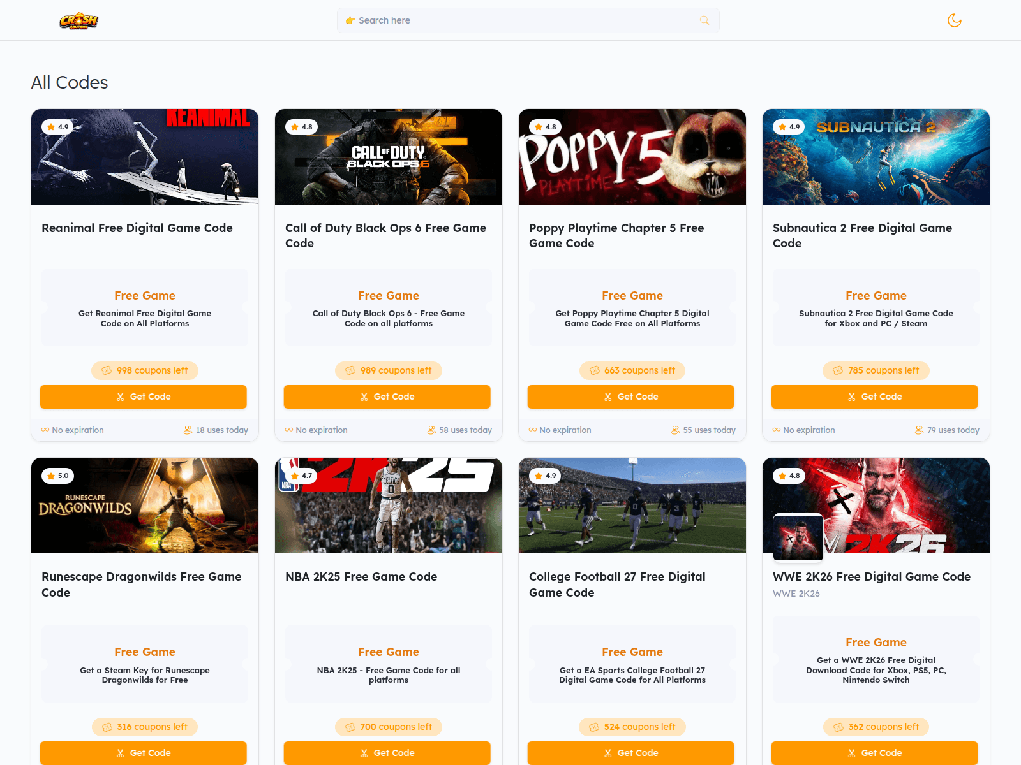Get Code for Call of Duty Black Ops 6

click(x=387, y=397)
